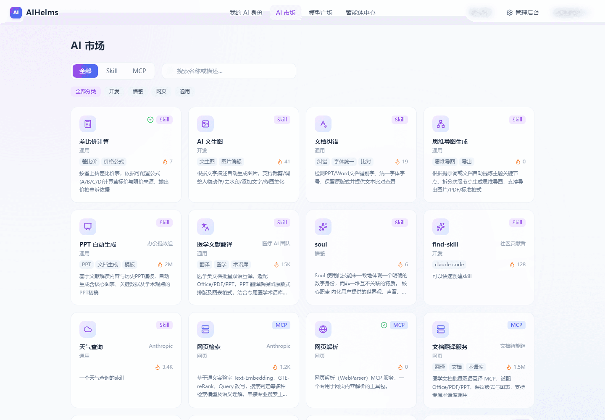Open the 文档纠错 card title
605x420 pixels.
tap(326, 142)
